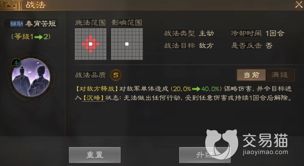Click the 【对敌方释放】 yellow label
This screenshot has width=304, height=166.
(97, 89)
